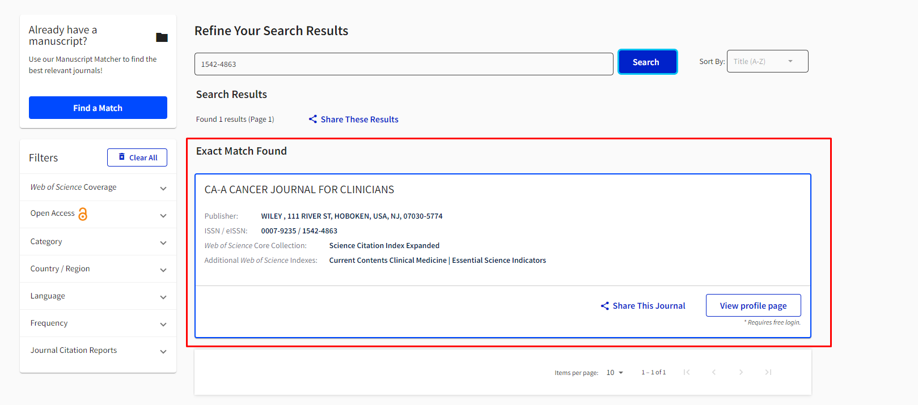Go to previous page arrow
The image size is (918, 405).
(714, 372)
